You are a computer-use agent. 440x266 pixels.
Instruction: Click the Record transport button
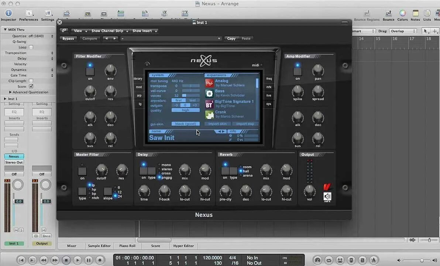[x=100, y=260]
